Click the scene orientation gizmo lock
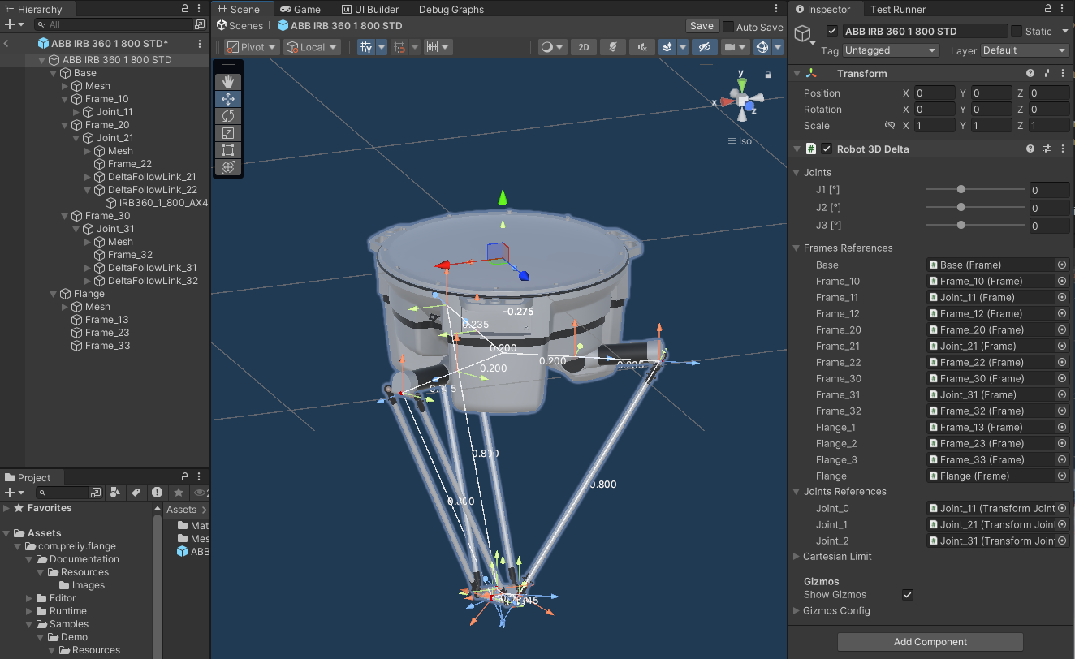The height and width of the screenshot is (659, 1075). click(768, 75)
